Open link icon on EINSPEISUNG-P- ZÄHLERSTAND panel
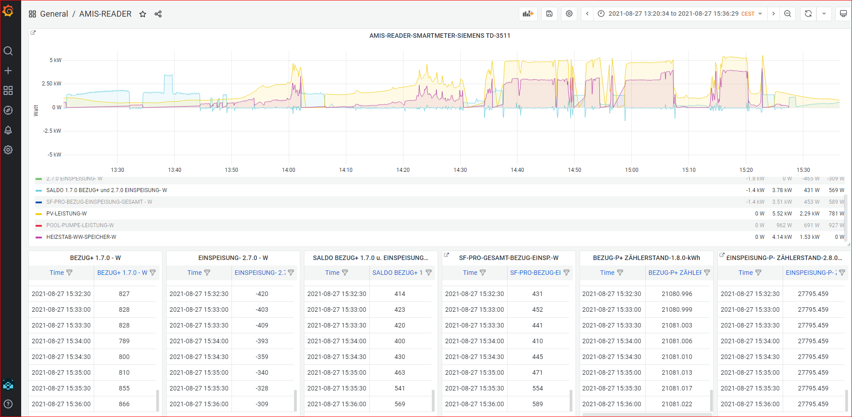The image size is (852, 417). 722,255
